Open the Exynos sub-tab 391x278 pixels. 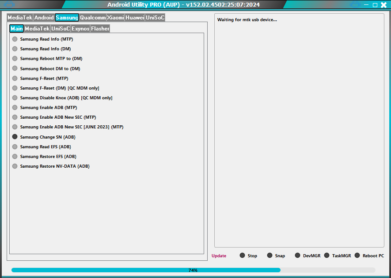click(80, 28)
